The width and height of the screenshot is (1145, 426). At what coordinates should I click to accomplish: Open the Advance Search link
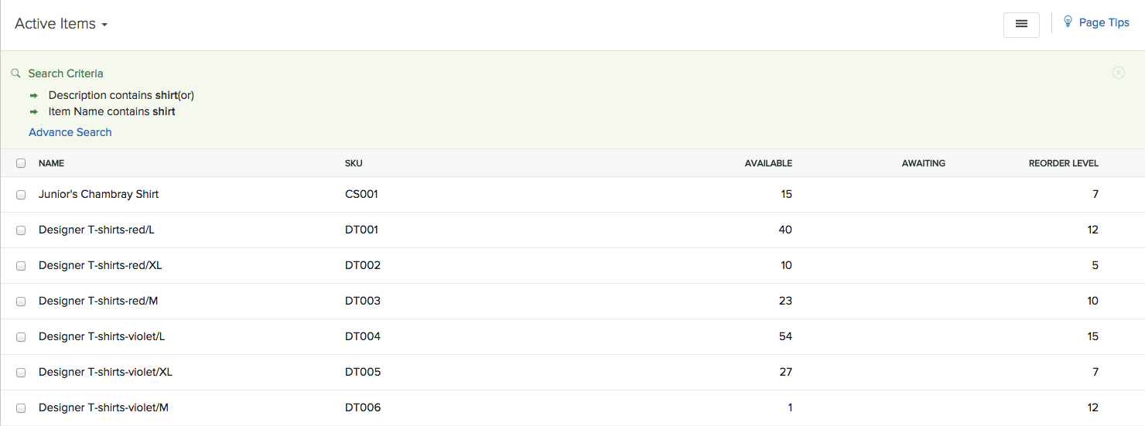coord(70,132)
